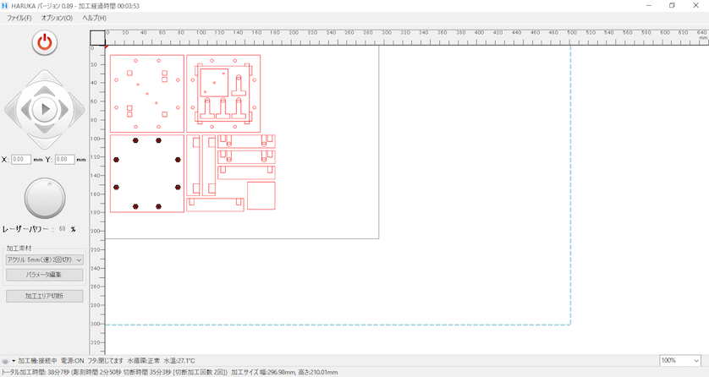Click the パラメータ編集 button

[44, 275]
